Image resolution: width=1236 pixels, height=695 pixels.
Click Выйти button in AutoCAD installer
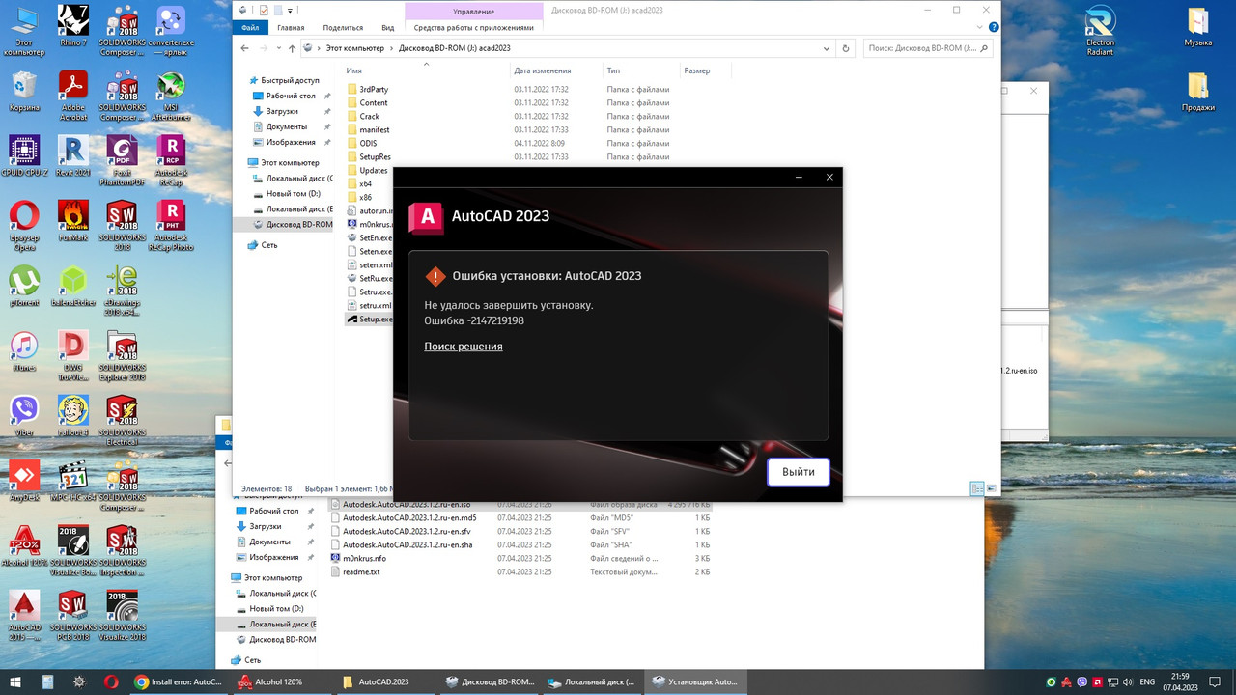798,472
